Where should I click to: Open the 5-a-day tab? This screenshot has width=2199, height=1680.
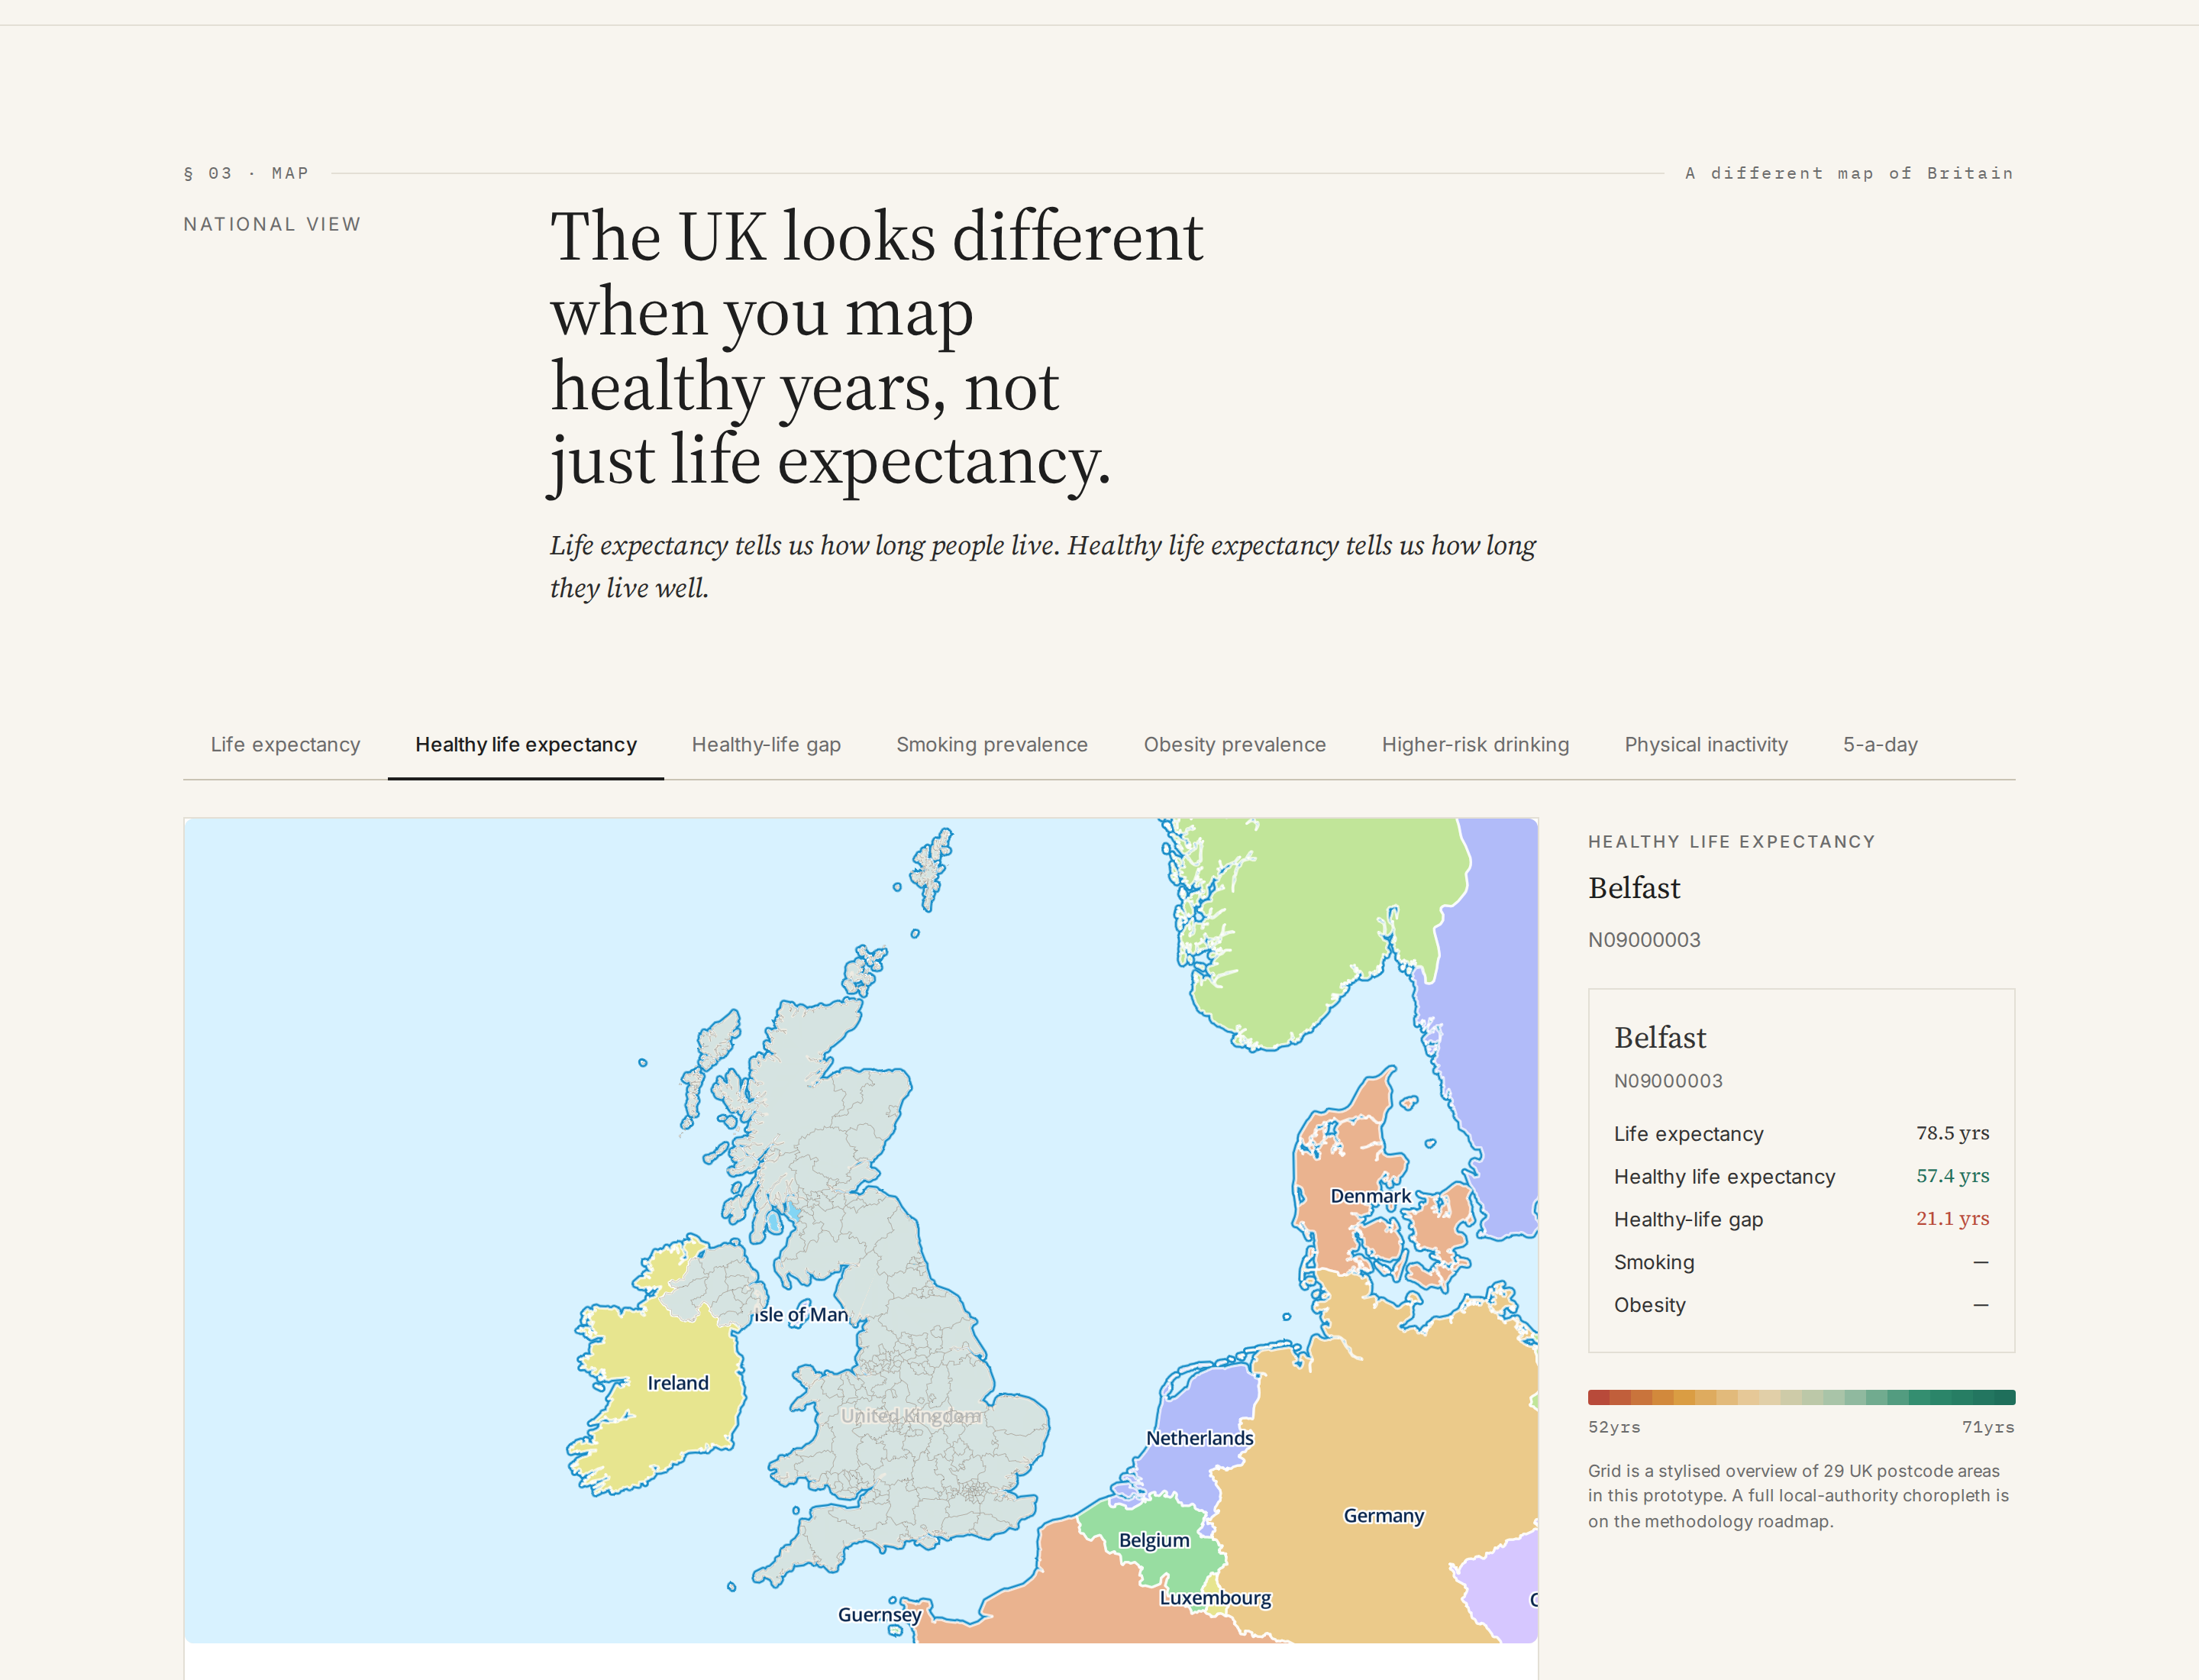click(1880, 745)
